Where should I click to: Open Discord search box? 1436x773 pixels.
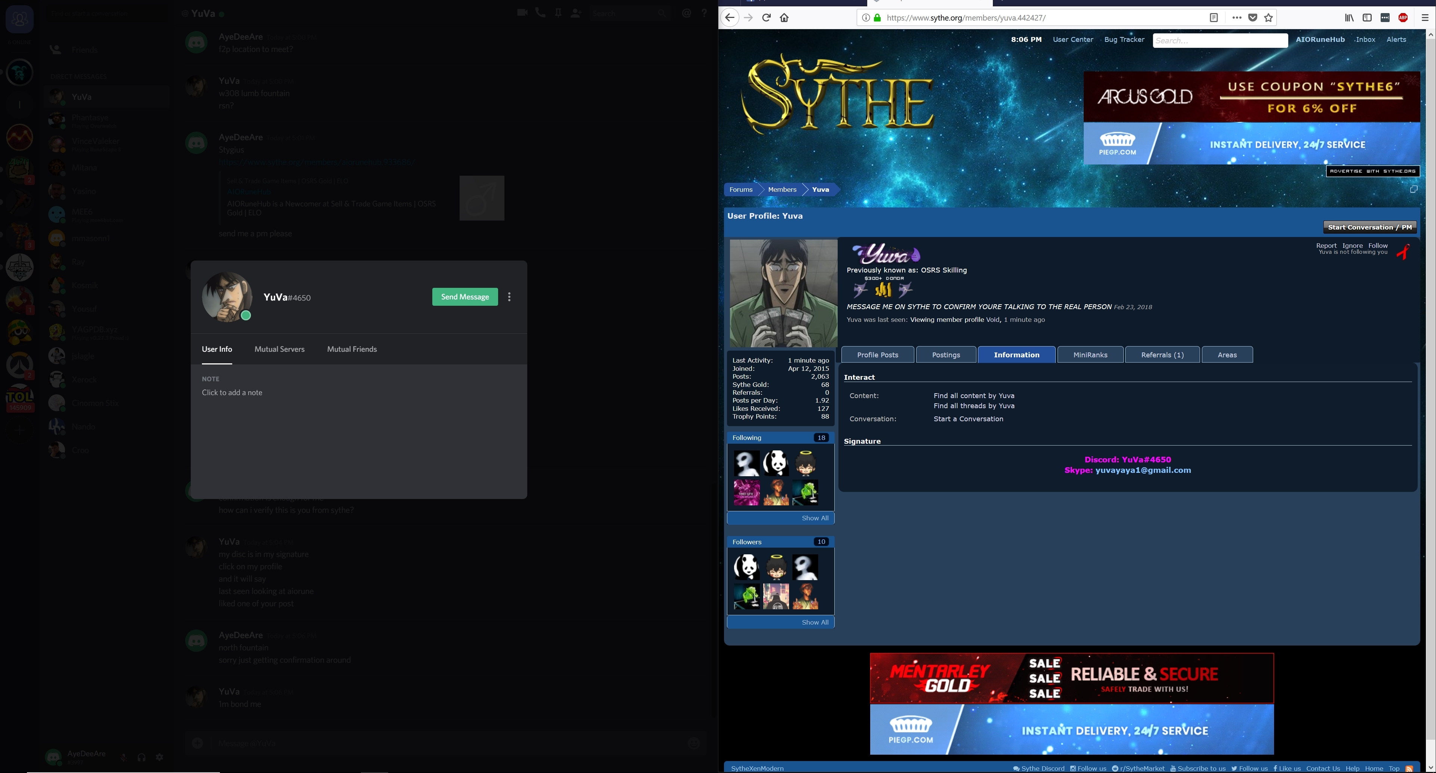(x=630, y=13)
